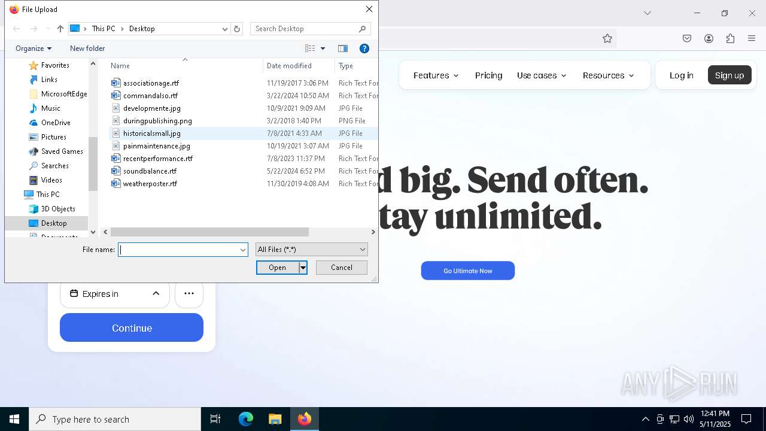
Task: Select weatherposter.rtf file
Action: (x=150, y=184)
